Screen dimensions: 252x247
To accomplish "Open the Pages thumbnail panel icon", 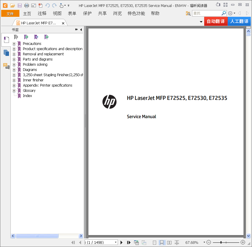I will (6, 53).
